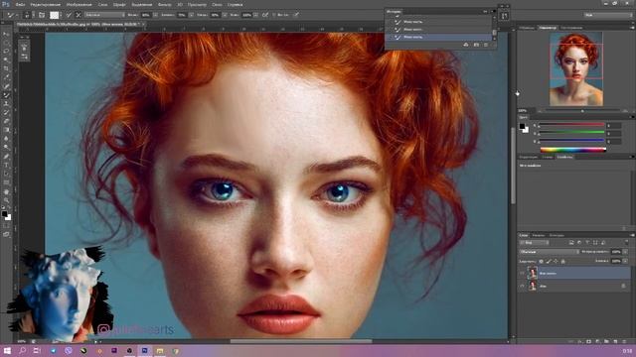Open the Фильтр menu

click(x=164, y=4)
